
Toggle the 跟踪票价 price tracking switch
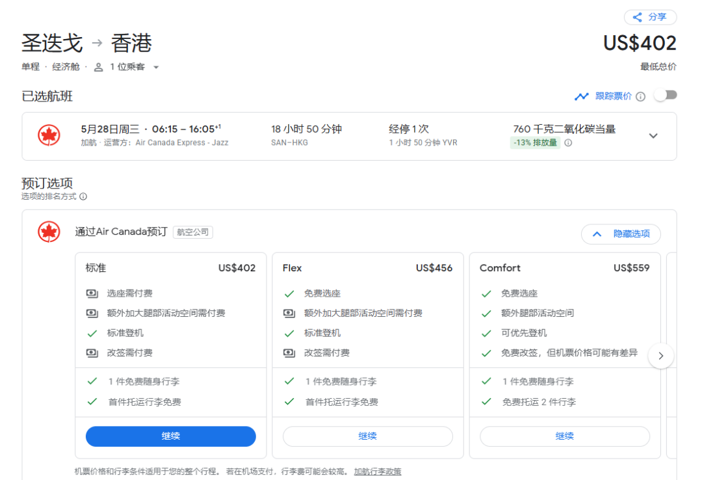[x=666, y=96]
